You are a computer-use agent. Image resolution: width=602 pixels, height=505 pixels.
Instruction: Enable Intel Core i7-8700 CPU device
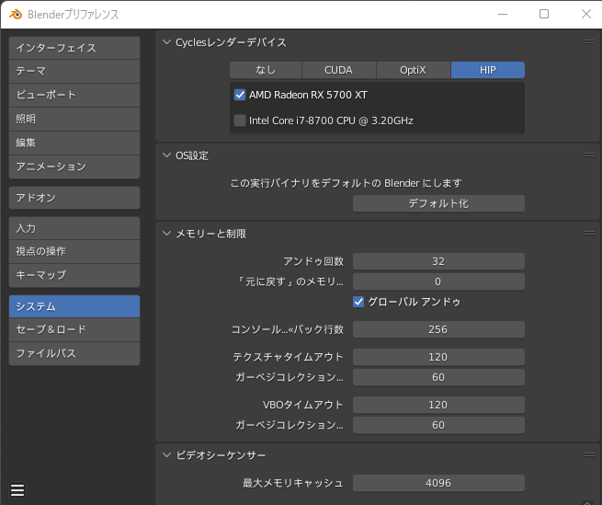(x=240, y=121)
